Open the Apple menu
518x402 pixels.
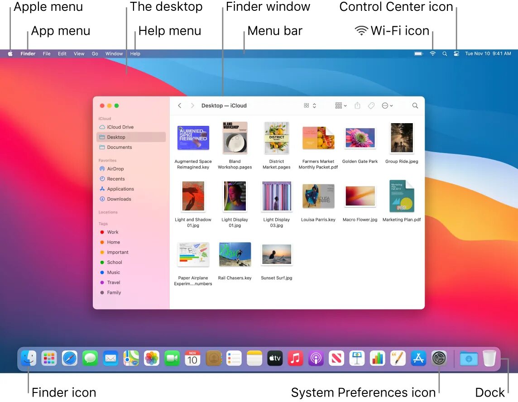tap(10, 53)
